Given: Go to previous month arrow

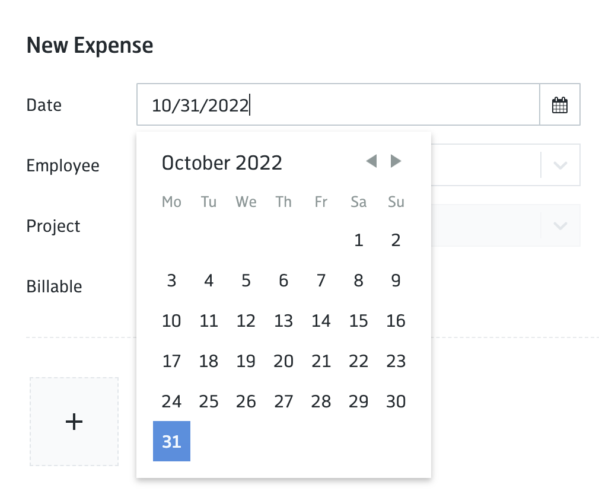Looking at the screenshot, I should point(371,161).
